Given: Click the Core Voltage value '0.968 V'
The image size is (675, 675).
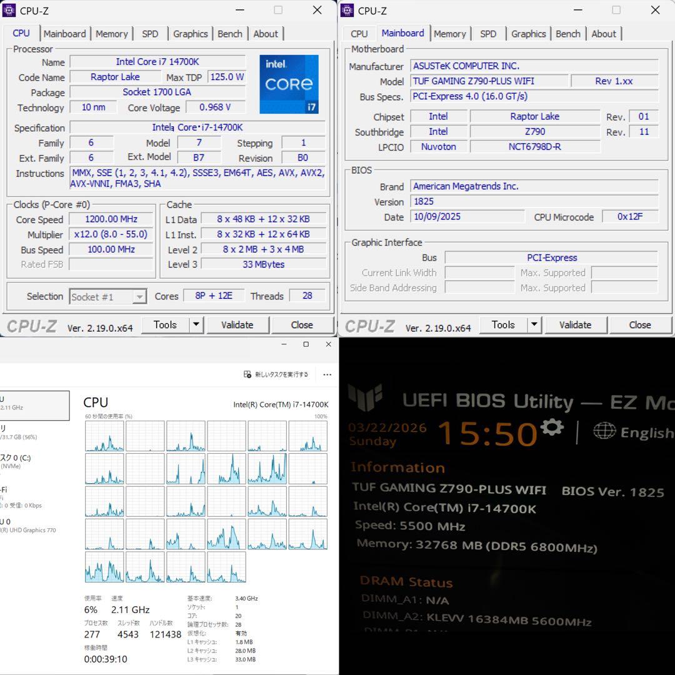Looking at the screenshot, I should [x=215, y=107].
